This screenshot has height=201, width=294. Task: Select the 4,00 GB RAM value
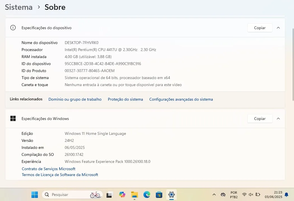88,57
